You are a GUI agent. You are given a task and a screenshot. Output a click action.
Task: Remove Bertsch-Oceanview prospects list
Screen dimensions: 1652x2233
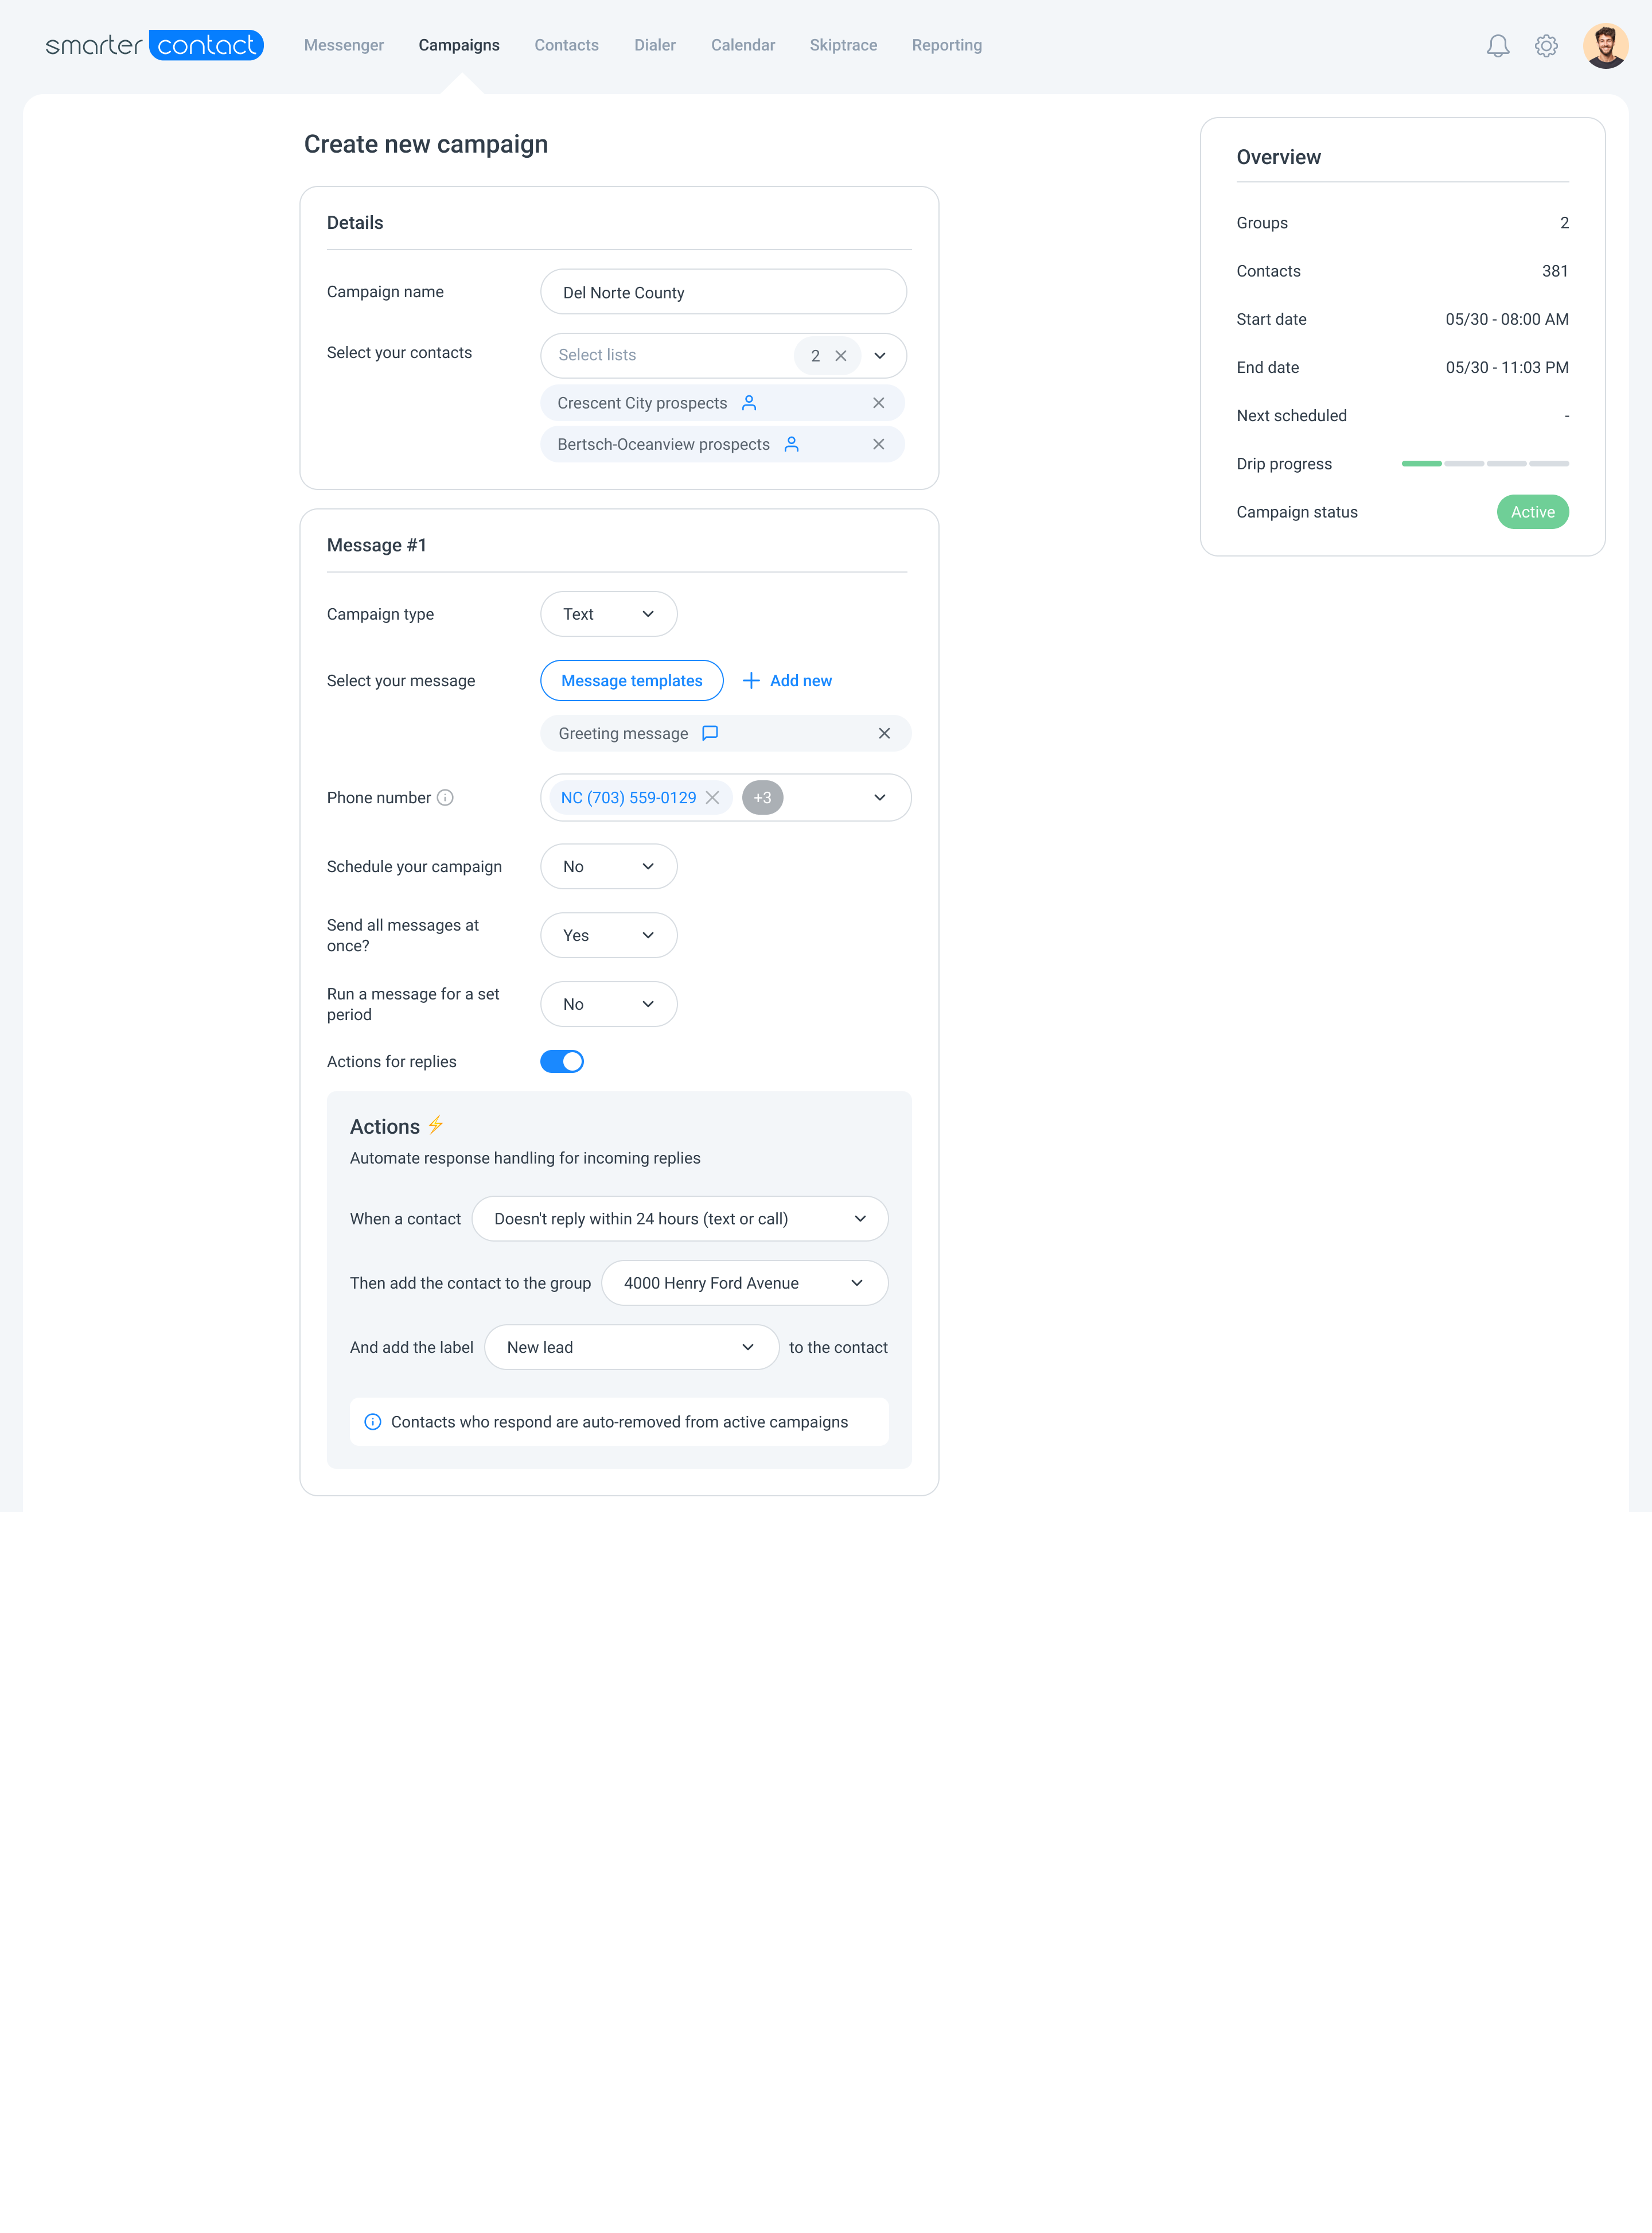click(x=878, y=444)
